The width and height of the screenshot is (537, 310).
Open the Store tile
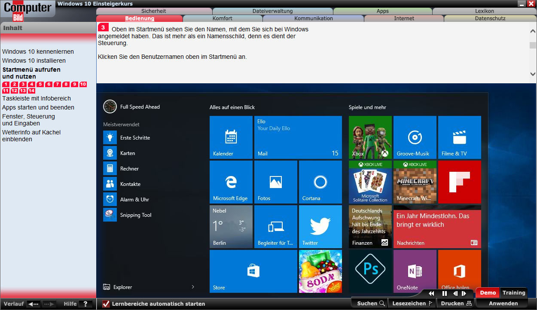(253, 271)
